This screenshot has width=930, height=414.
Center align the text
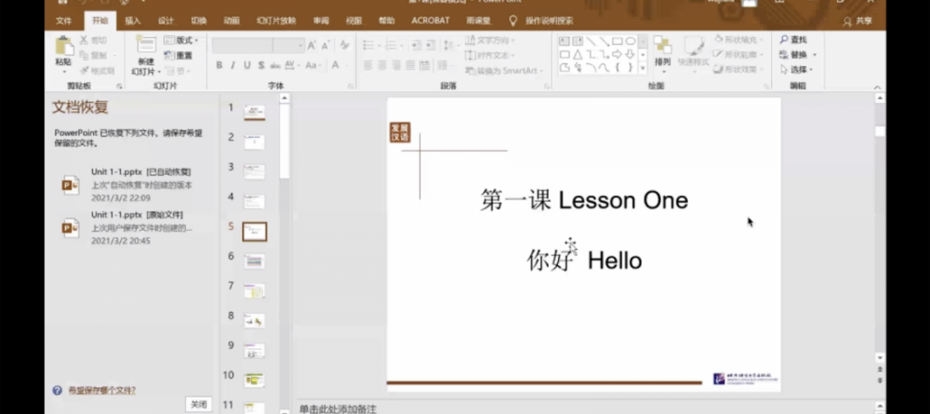pos(382,65)
